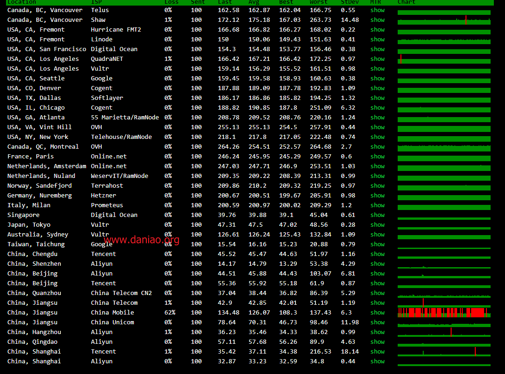Open the MTR show link for Vancouver Telus

(x=377, y=10)
